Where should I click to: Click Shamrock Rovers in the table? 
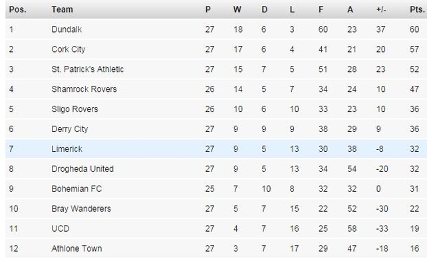(x=84, y=89)
